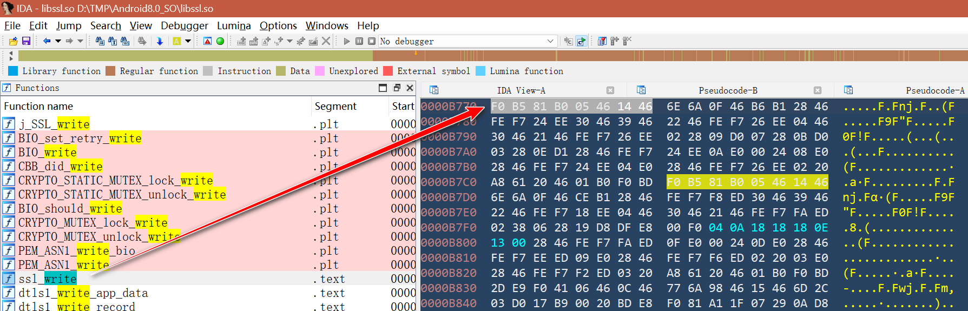The height and width of the screenshot is (311, 968).
Task: Click the blue down-arrow jump icon
Action: pos(160,41)
